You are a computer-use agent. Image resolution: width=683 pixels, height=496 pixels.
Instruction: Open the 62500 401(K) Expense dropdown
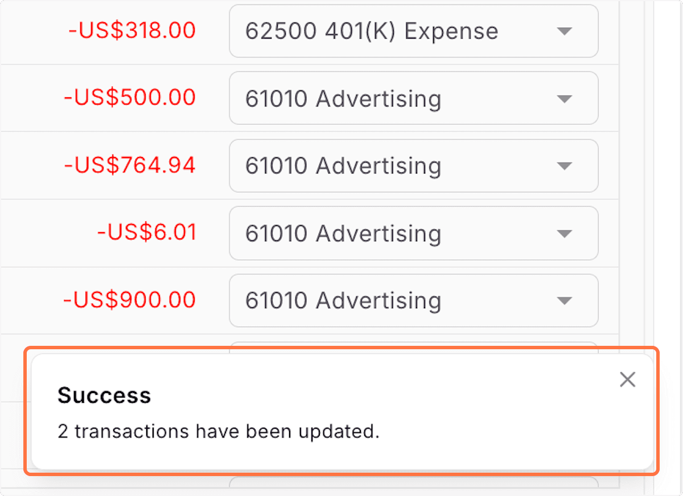pyautogui.click(x=414, y=31)
